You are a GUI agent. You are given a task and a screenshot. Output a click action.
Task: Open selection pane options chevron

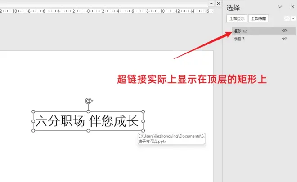click(x=280, y=7)
